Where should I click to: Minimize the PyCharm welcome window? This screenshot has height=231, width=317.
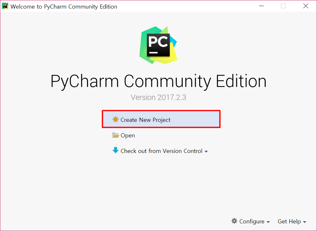pos(261,6)
